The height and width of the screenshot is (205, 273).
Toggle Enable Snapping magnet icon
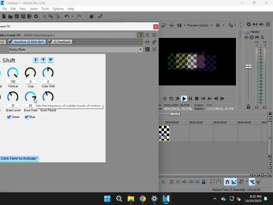pos(227,182)
